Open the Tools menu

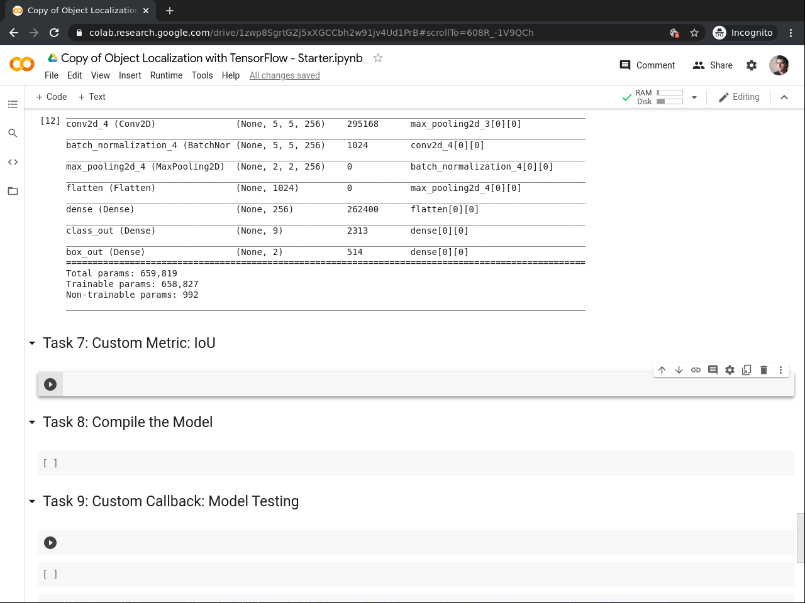[x=203, y=75]
